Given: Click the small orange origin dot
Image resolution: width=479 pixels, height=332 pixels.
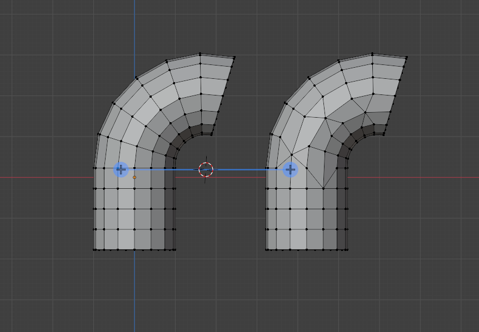Looking at the screenshot, I should click(x=134, y=178).
